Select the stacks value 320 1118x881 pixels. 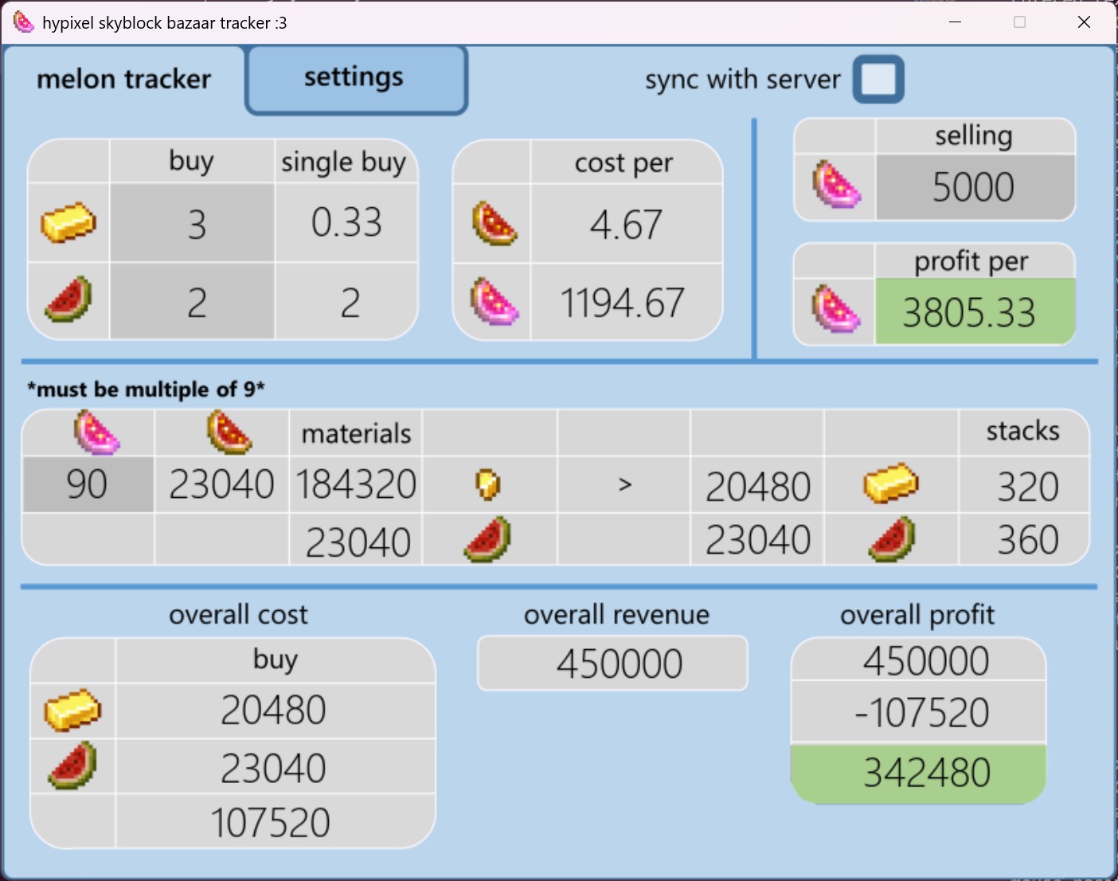click(x=1028, y=487)
